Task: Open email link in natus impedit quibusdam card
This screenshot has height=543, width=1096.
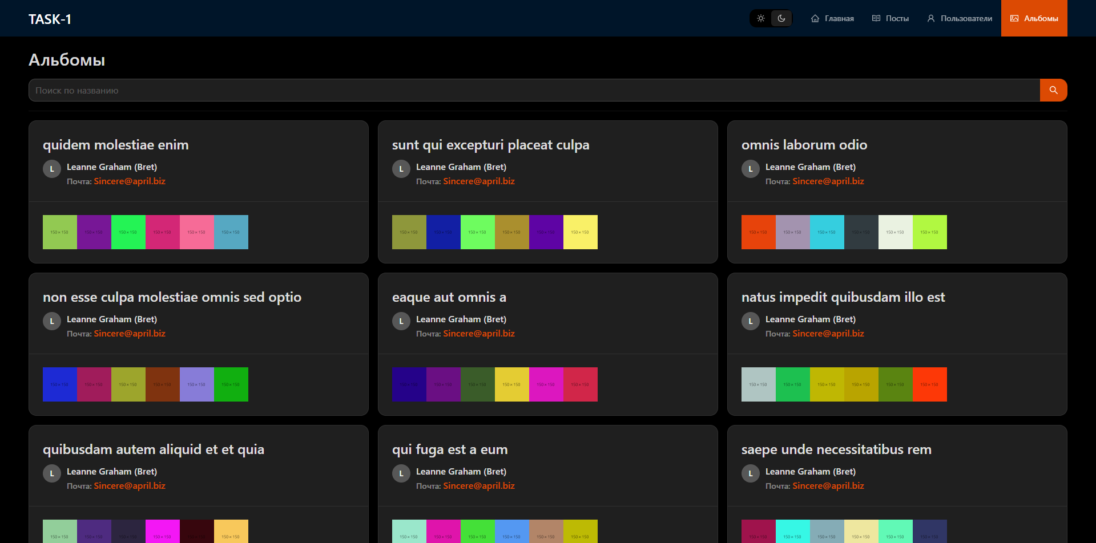Action: pos(828,334)
